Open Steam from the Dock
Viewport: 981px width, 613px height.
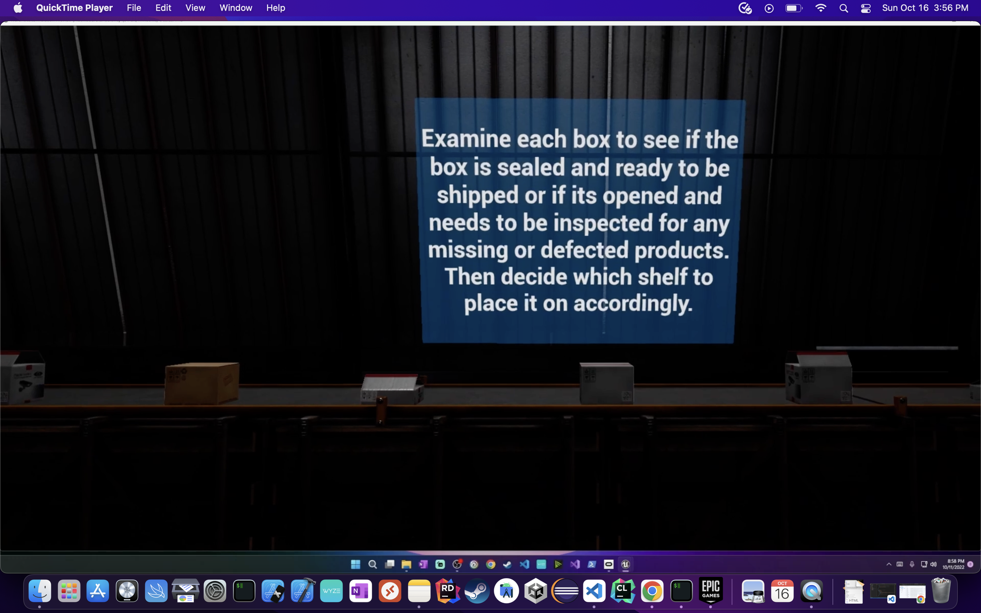pyautogui.click(x=478, y=591)
